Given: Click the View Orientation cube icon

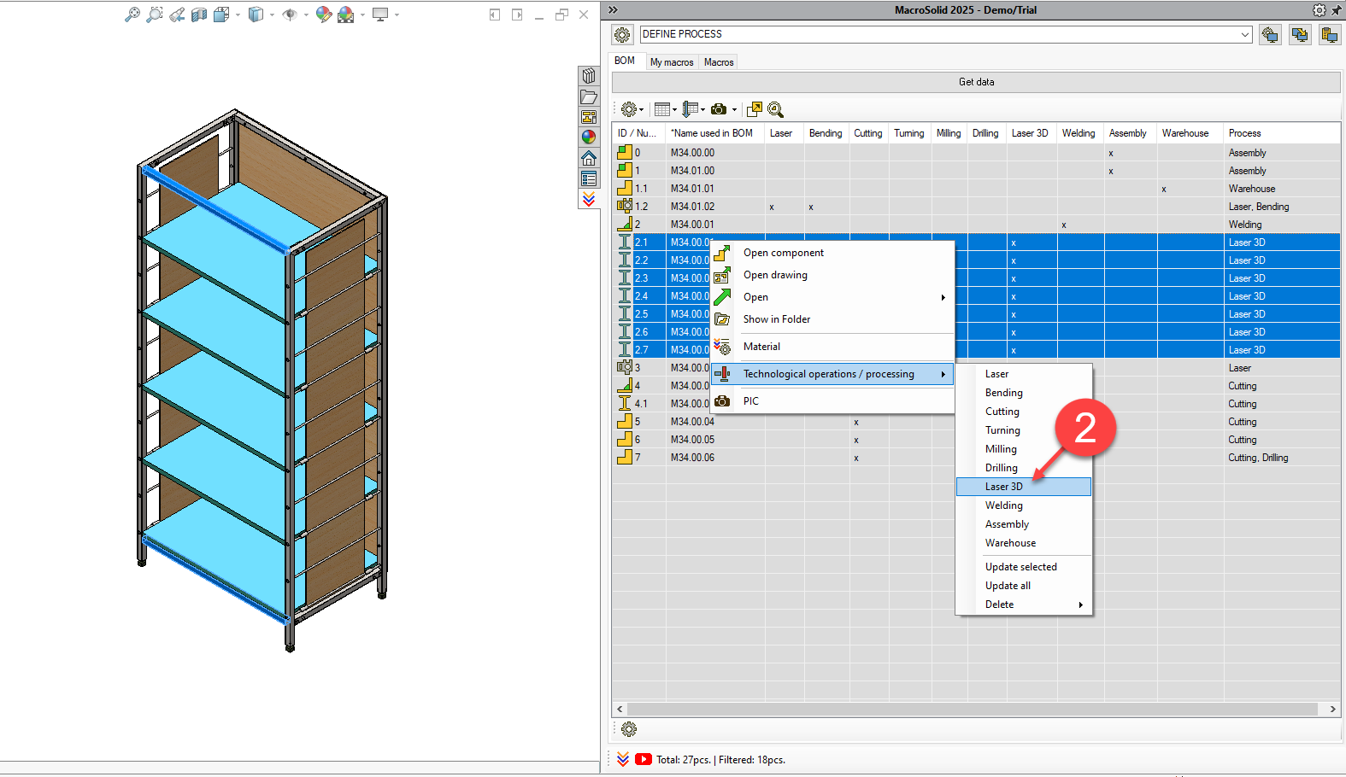Looking at the screenshot, I should coord(221,15).
